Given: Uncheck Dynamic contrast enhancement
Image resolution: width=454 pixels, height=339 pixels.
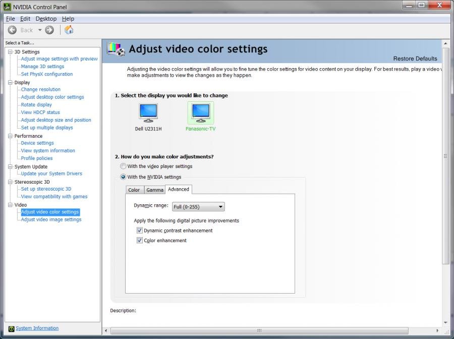Looking at the screenshot, I should pyautogui.click(x=140, y=231).
